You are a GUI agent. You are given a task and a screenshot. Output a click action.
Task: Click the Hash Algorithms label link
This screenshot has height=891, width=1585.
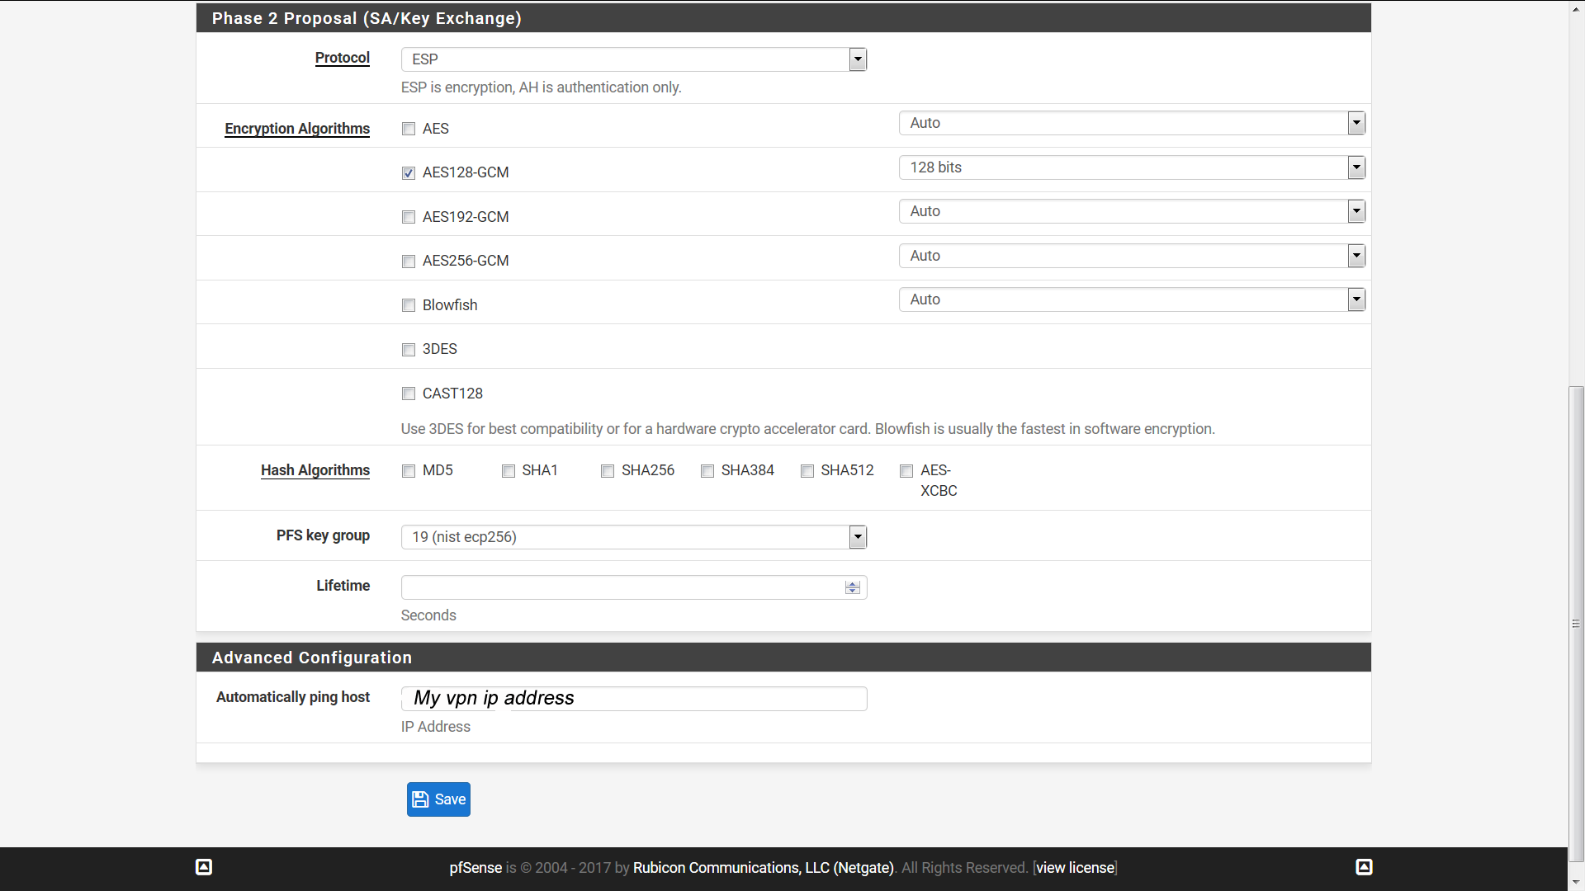(315, 470)
